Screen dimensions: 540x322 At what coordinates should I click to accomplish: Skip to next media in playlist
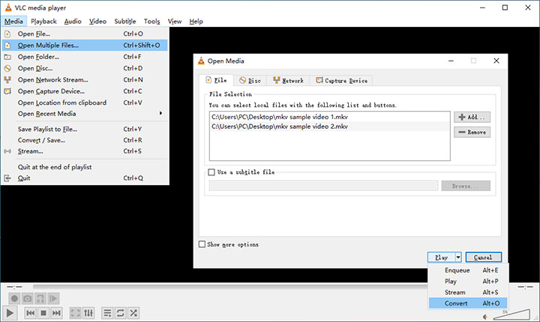pyautogui.click(x=56, y=313)
